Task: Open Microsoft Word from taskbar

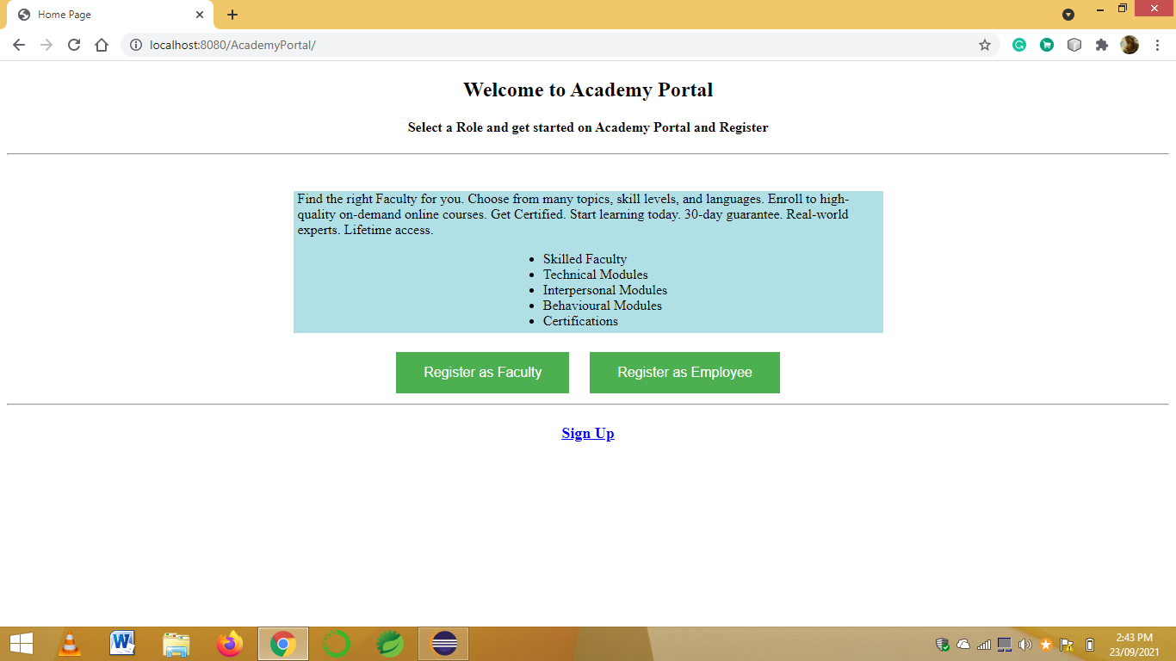Action: click(x=123, y=644)
